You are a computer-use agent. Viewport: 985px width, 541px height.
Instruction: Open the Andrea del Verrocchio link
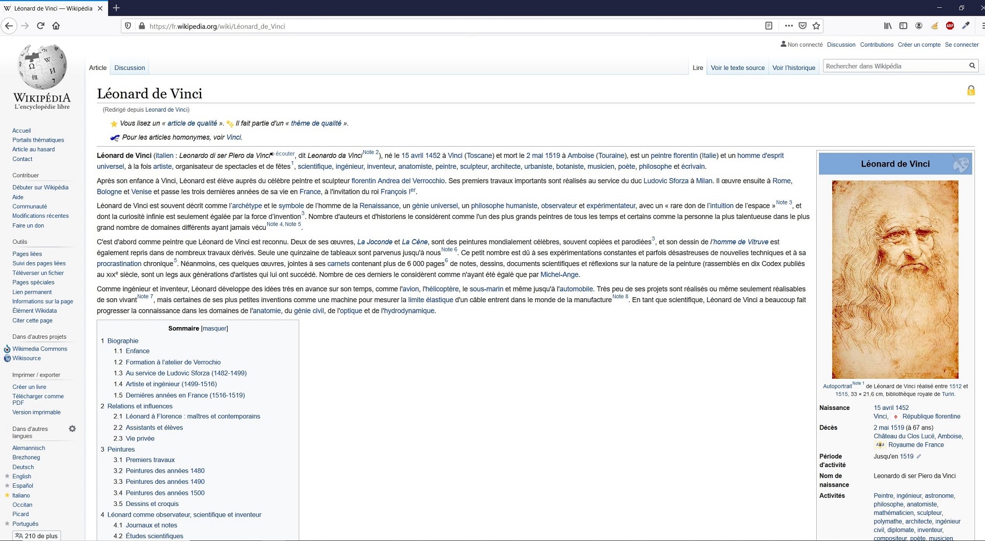tap(411, 181)
